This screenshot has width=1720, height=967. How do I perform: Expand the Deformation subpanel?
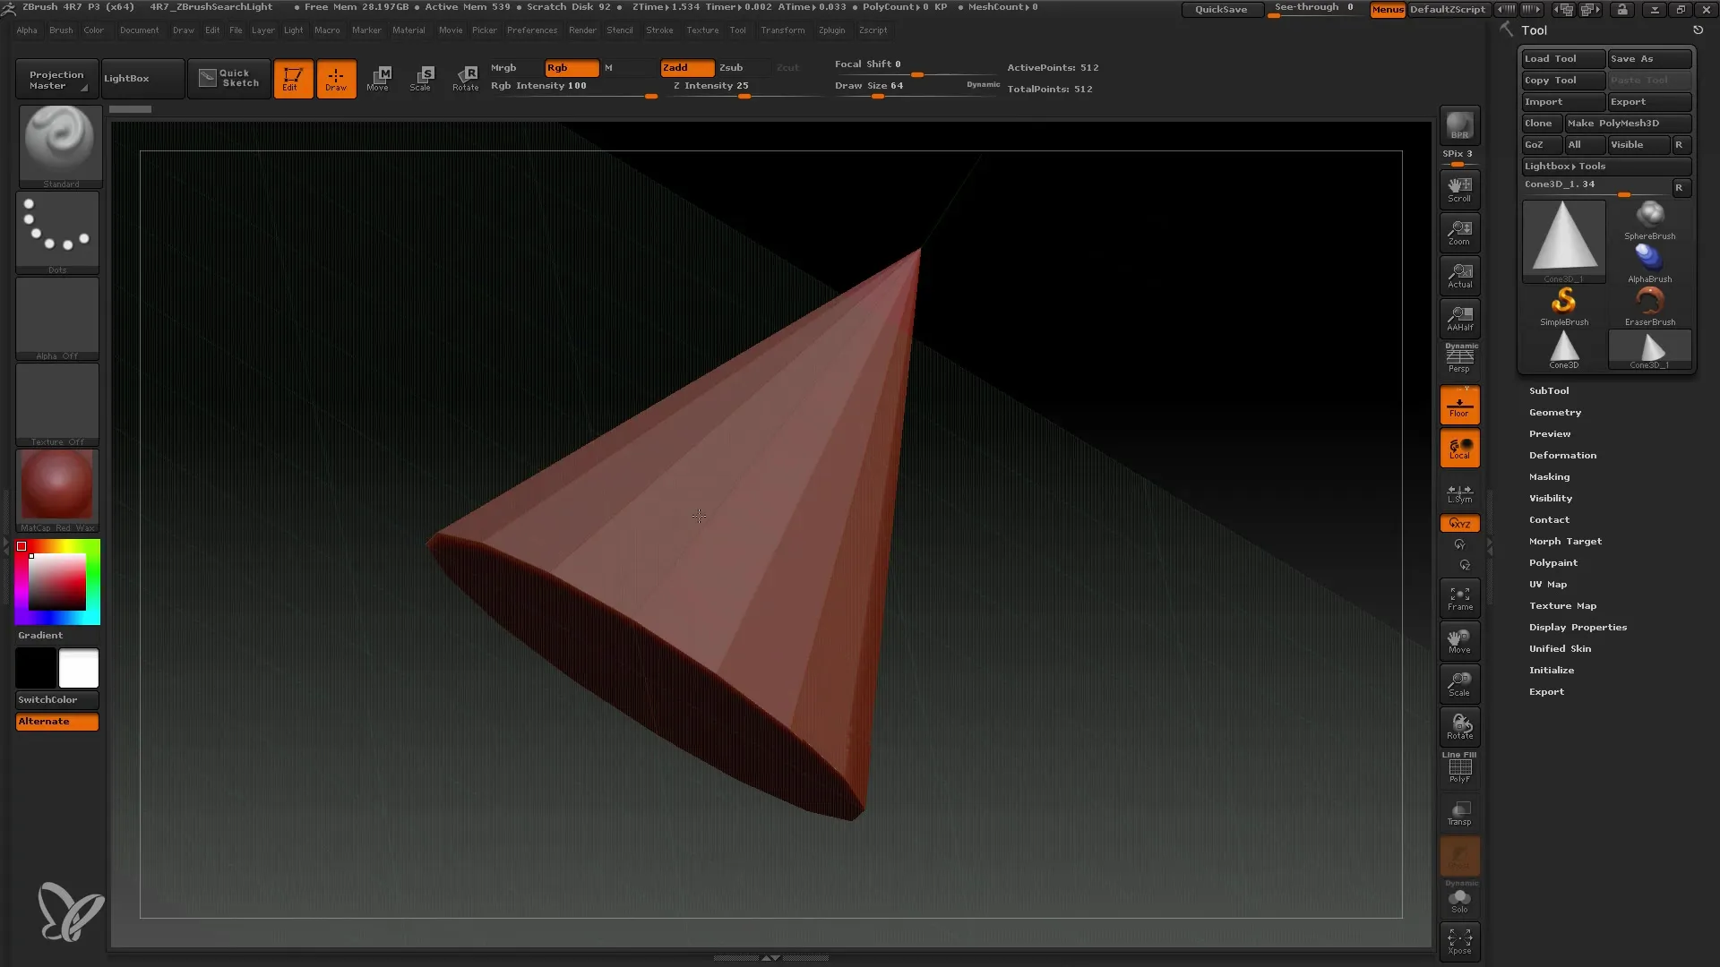point(1563,455)
